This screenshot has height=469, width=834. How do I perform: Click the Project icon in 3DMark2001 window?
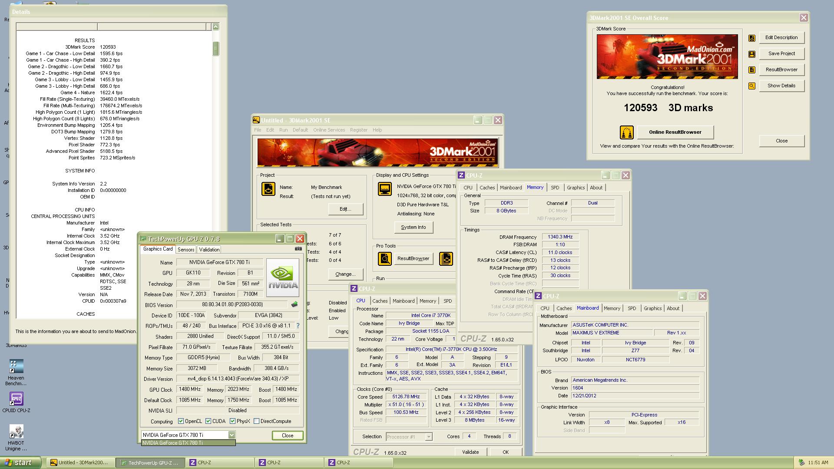click(268, 189)
